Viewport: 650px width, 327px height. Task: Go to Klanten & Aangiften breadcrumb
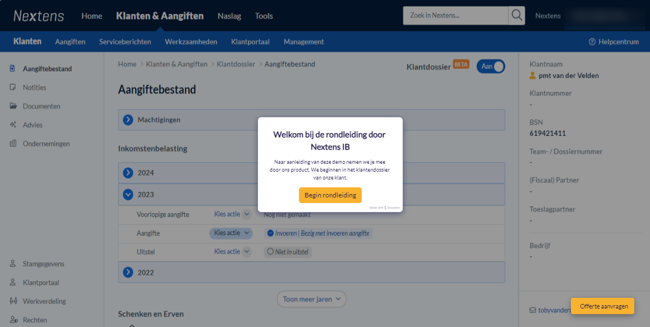point(177,65)
